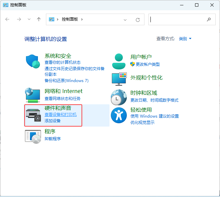This screenshot has height=197, width=220.
Task: Click the System and Security shield icon
Action: point(33,61)
